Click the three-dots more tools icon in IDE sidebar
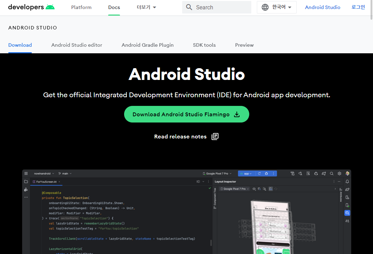This screenshot has width=373, height=254. click(x=26, y=197)
